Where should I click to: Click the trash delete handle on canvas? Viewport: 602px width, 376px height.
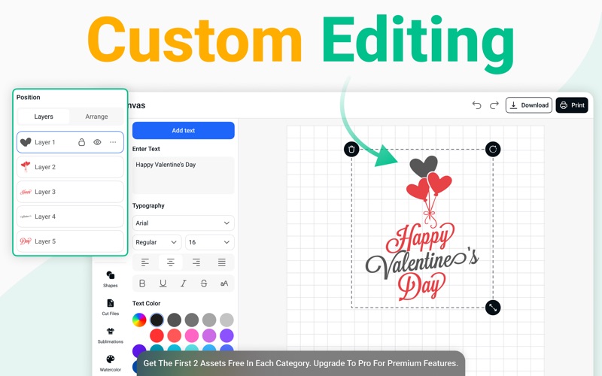click(351, 149)
